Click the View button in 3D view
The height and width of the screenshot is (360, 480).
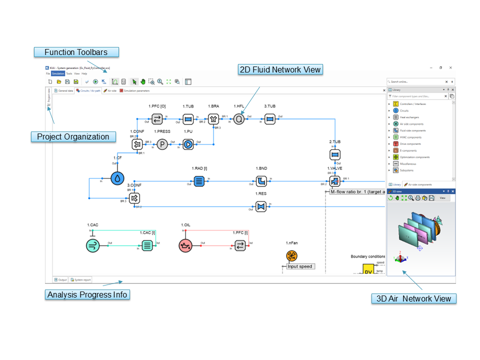point(442,198)
